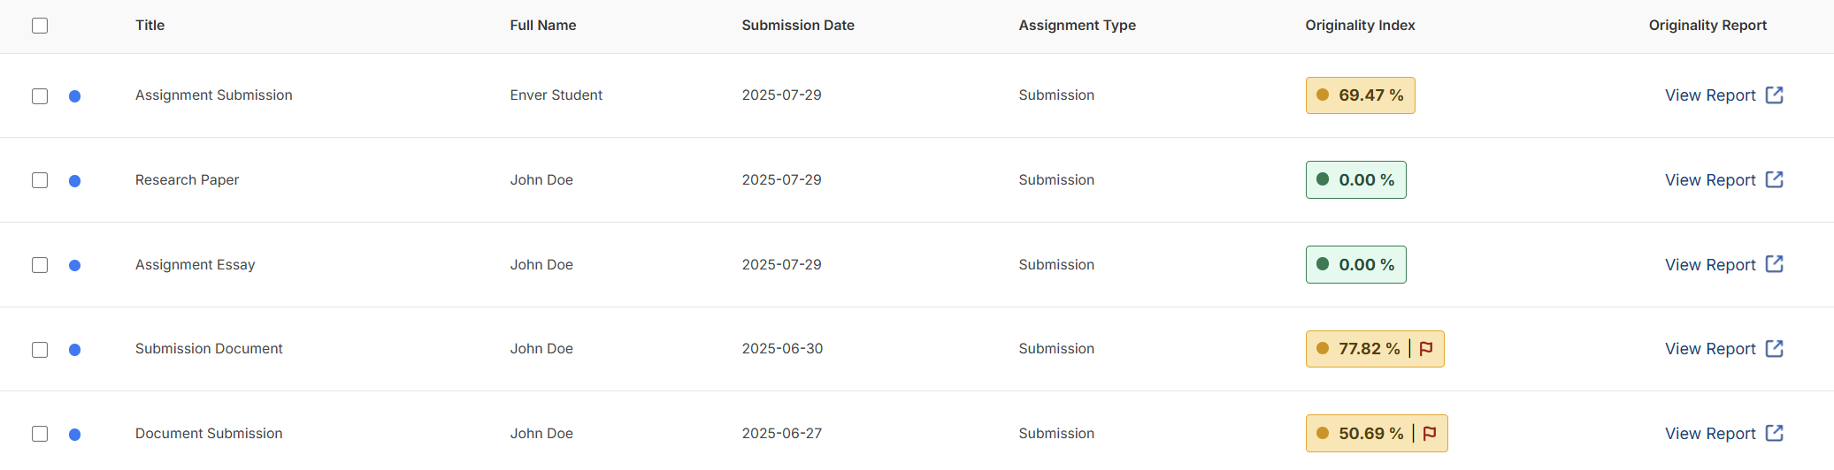Click blue status dot for Research Paper

(x=75, y=181)
